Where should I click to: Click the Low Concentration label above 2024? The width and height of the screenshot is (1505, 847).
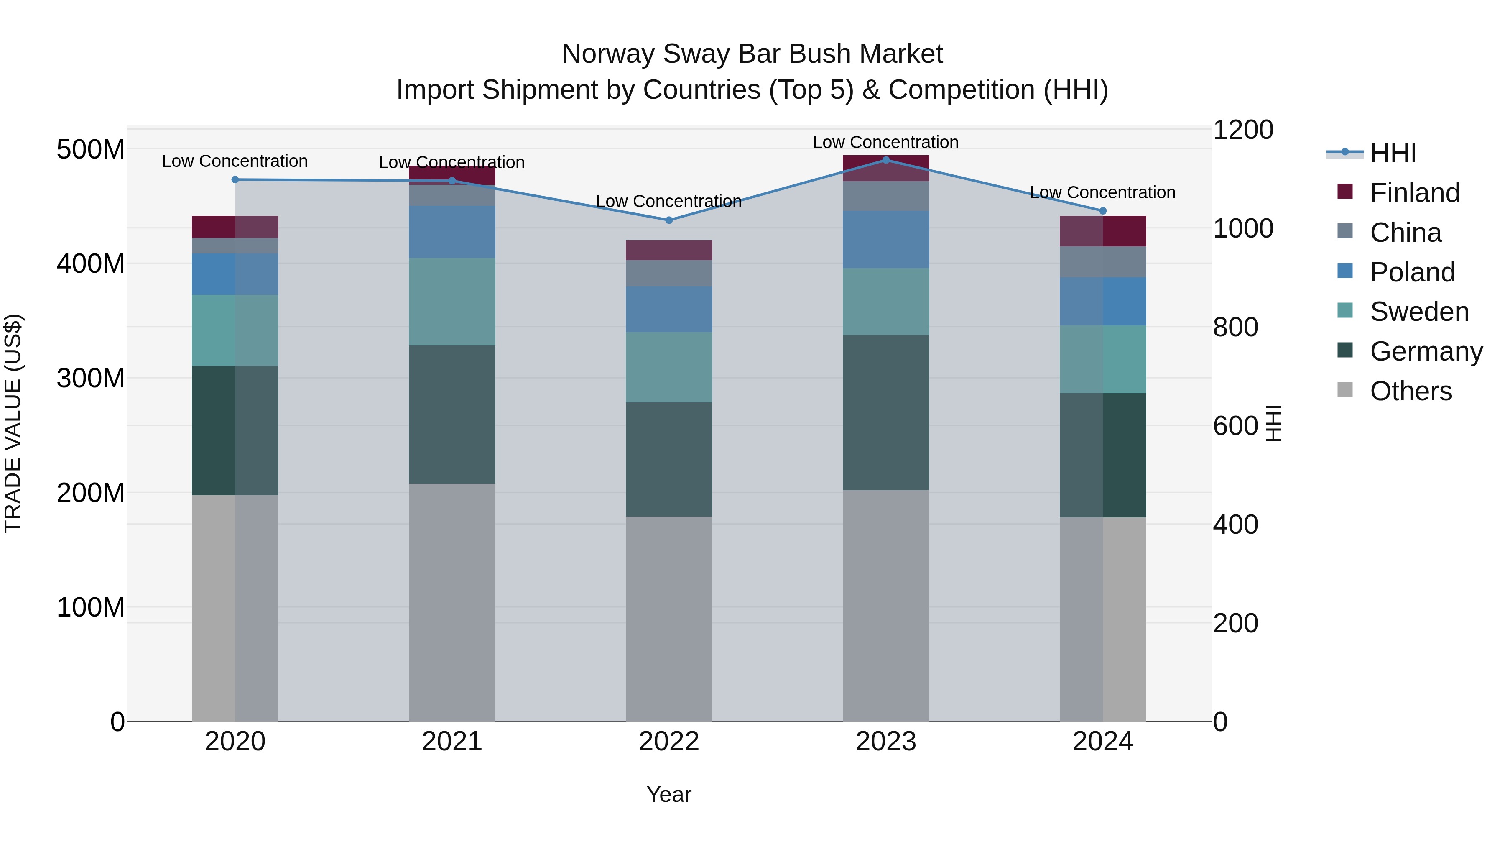(1103, 192)
